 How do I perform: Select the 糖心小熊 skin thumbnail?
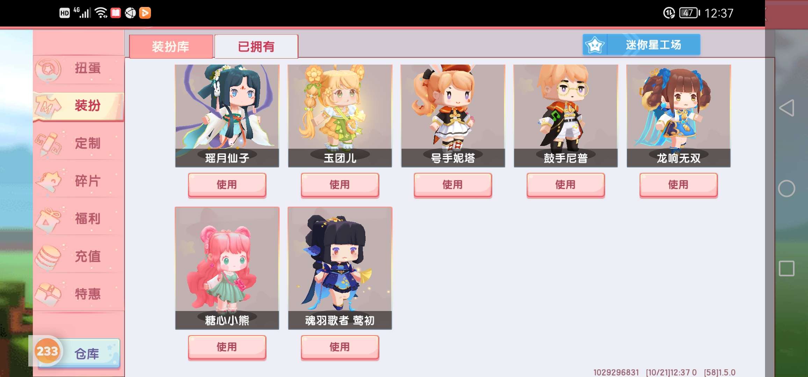click(x=227, y=268)
